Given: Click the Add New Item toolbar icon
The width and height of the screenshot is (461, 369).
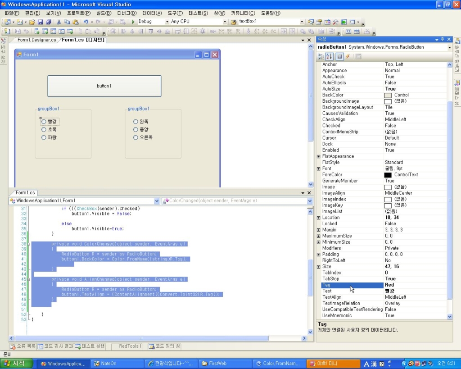Looking at the screenshot, I should pos(20,22).
